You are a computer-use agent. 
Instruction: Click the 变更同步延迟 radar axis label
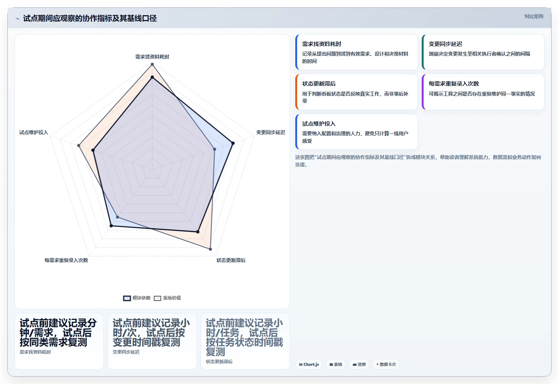[x=271, y=132]
